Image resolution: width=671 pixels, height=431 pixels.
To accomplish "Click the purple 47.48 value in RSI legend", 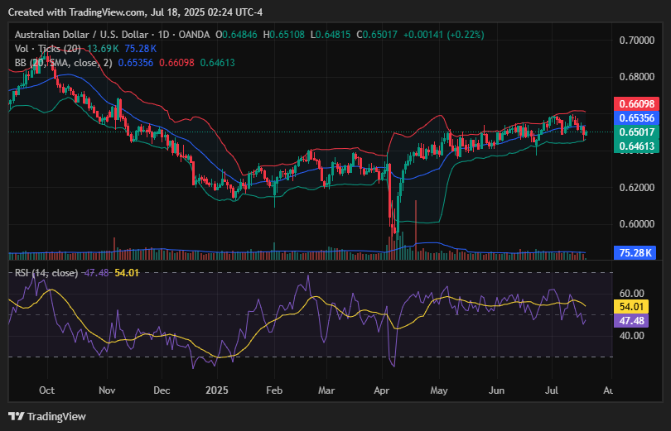I will pos(96,272).
